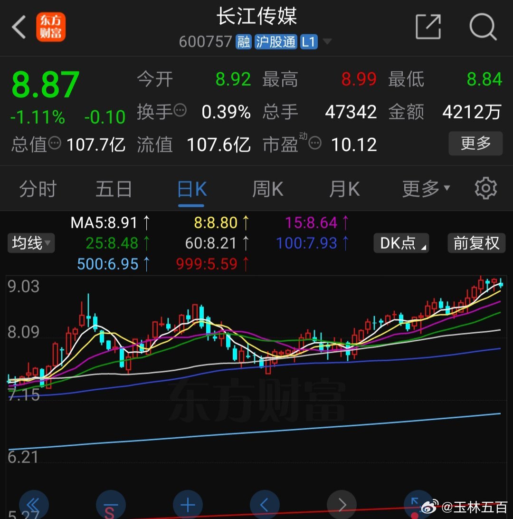Open the 前复权 adjustment selector
The width and height of the screenshot is (513, 519).
(476, 243)
